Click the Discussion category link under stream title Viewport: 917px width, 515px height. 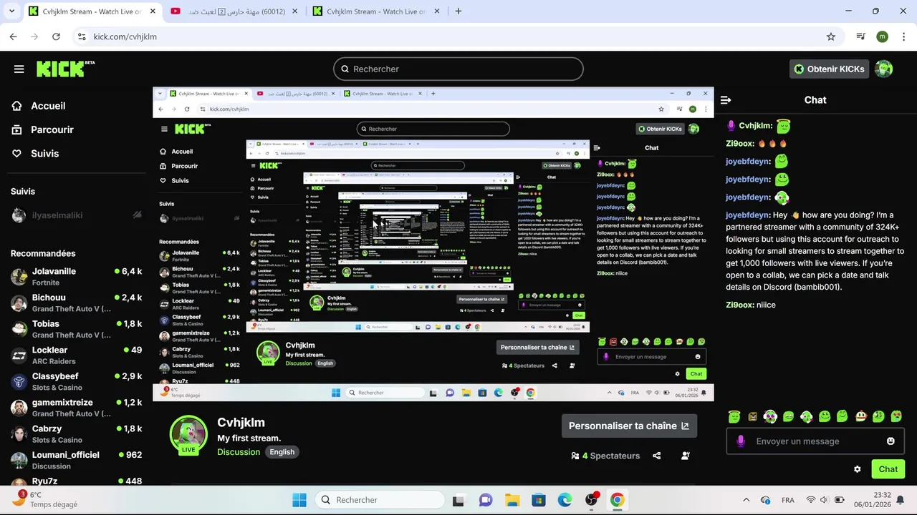pos(239,452)
